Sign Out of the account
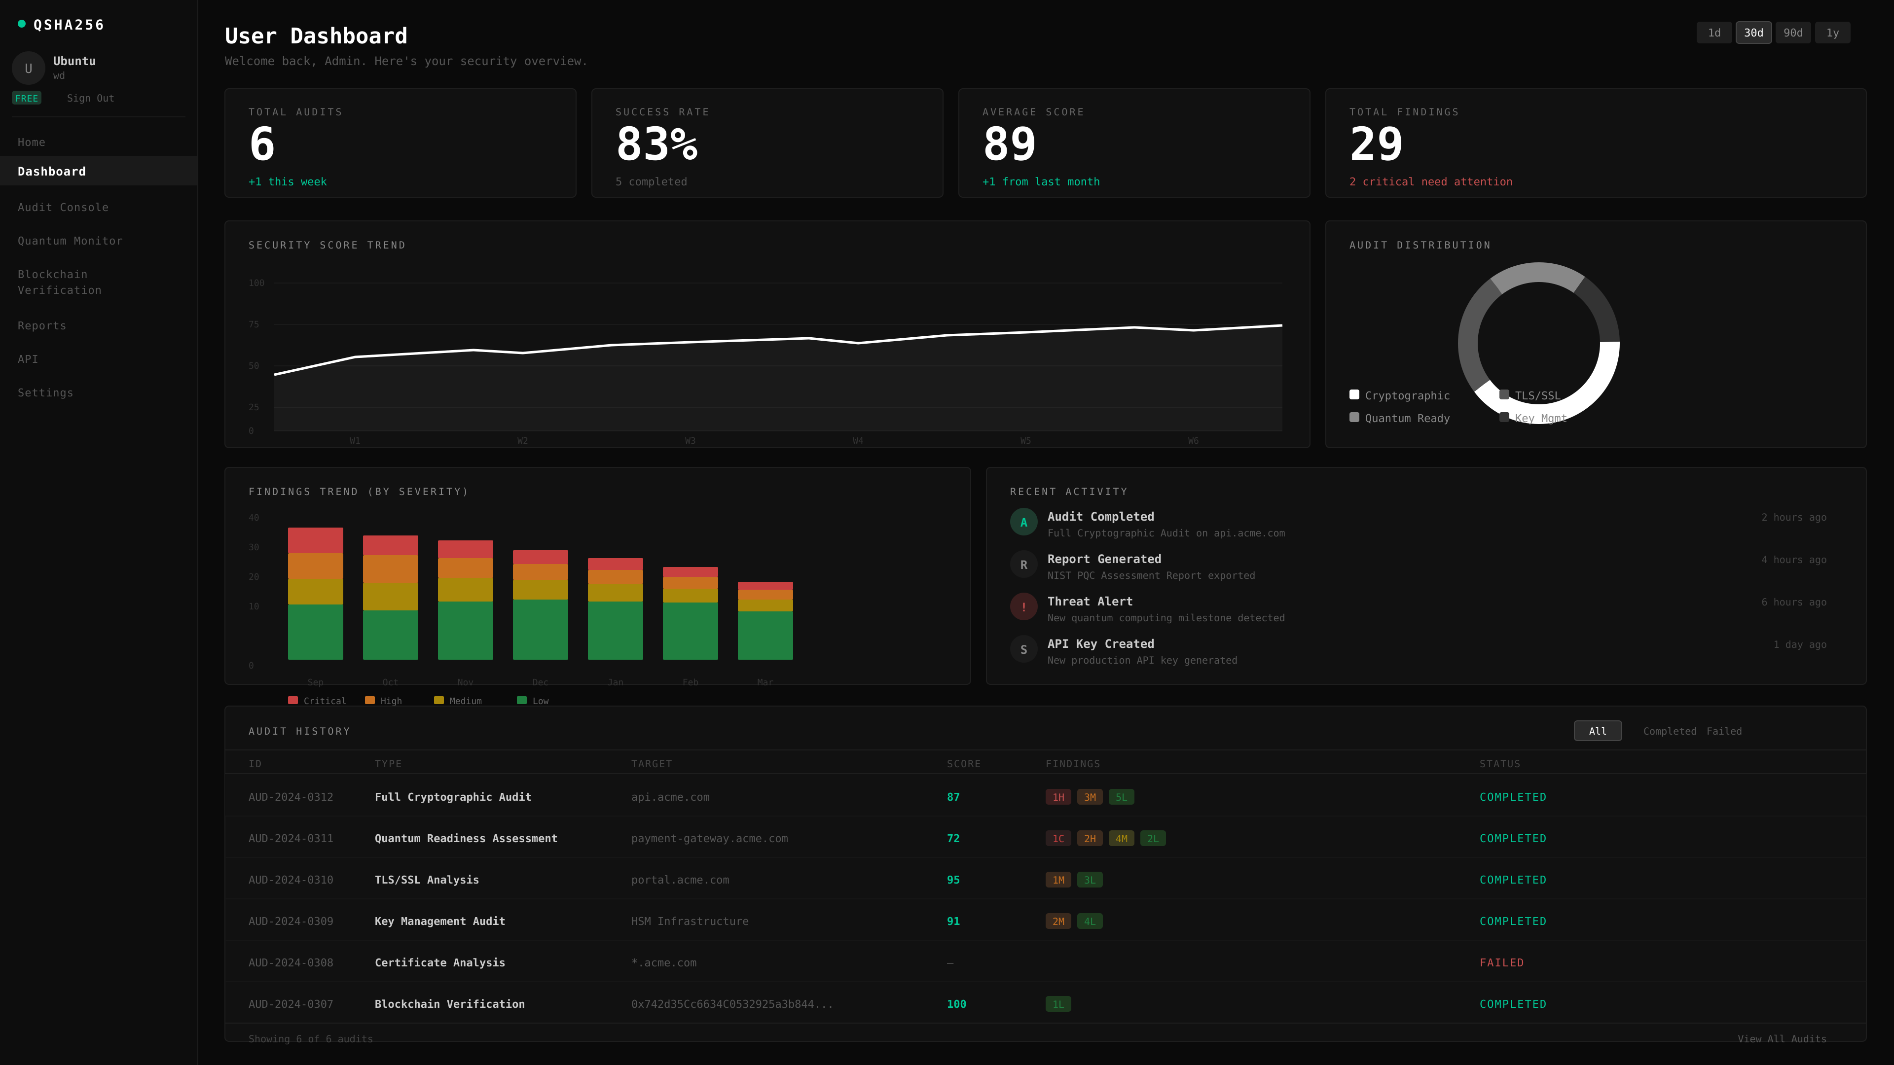The width and height of the screenshot is (1894, 1065). [90, 98]
